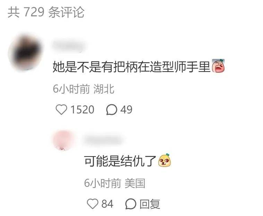
Task: Click the 回复 reply button label
Action: click(x=150, y=204)
